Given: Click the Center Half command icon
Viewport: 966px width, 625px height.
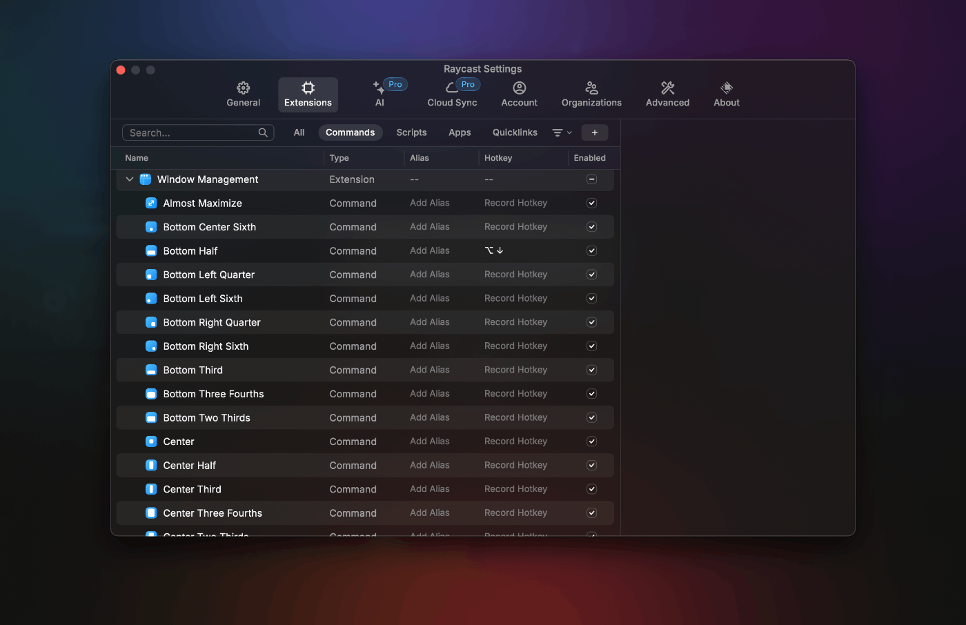Looking at the screenshot, I should click(x=151, y=466).
